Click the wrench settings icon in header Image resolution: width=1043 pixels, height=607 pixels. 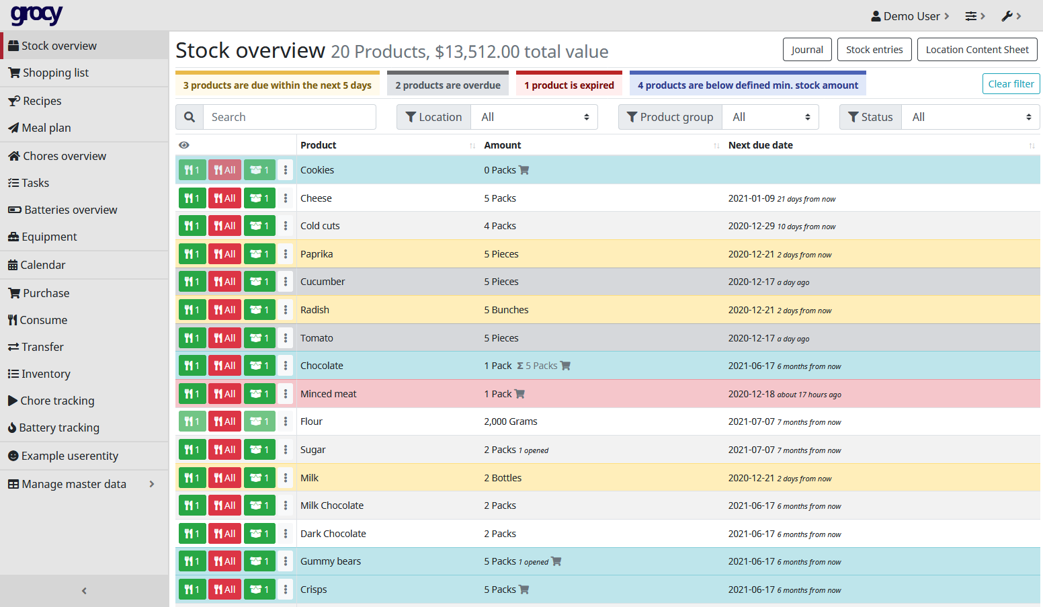[1010, 16]
